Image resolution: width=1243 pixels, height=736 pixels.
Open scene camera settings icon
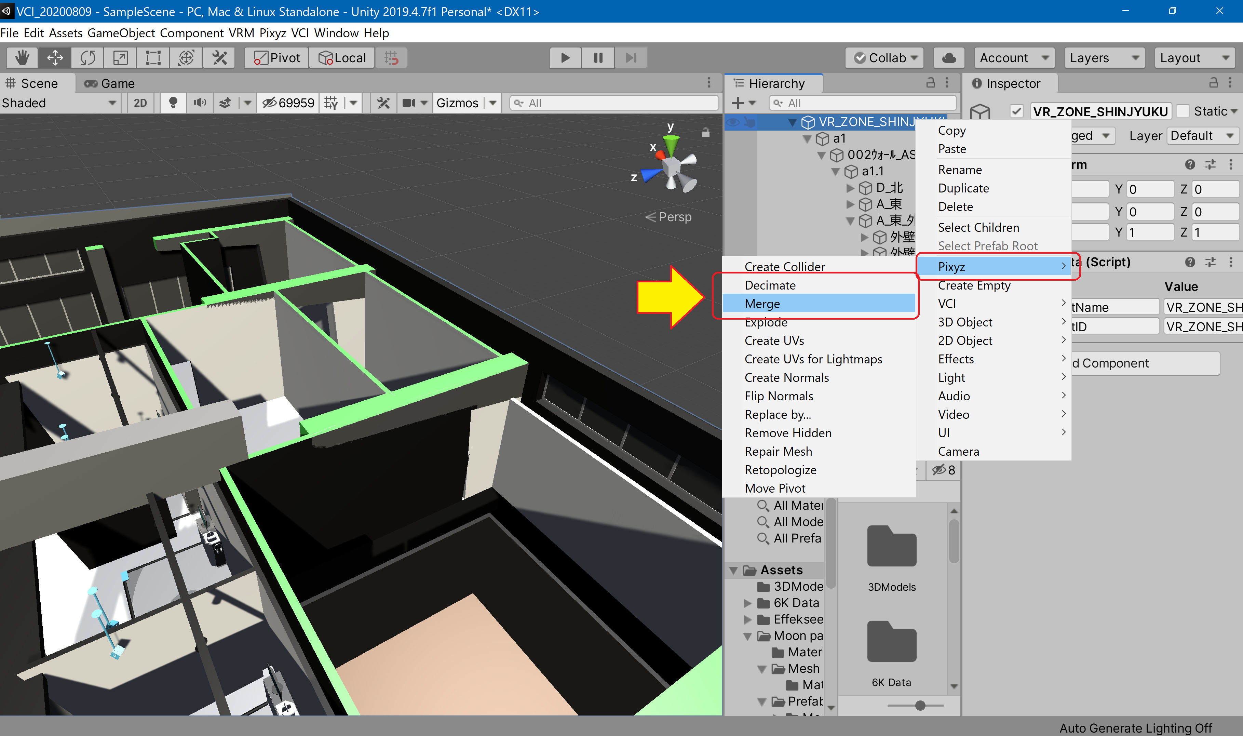(x=409, y=103)
